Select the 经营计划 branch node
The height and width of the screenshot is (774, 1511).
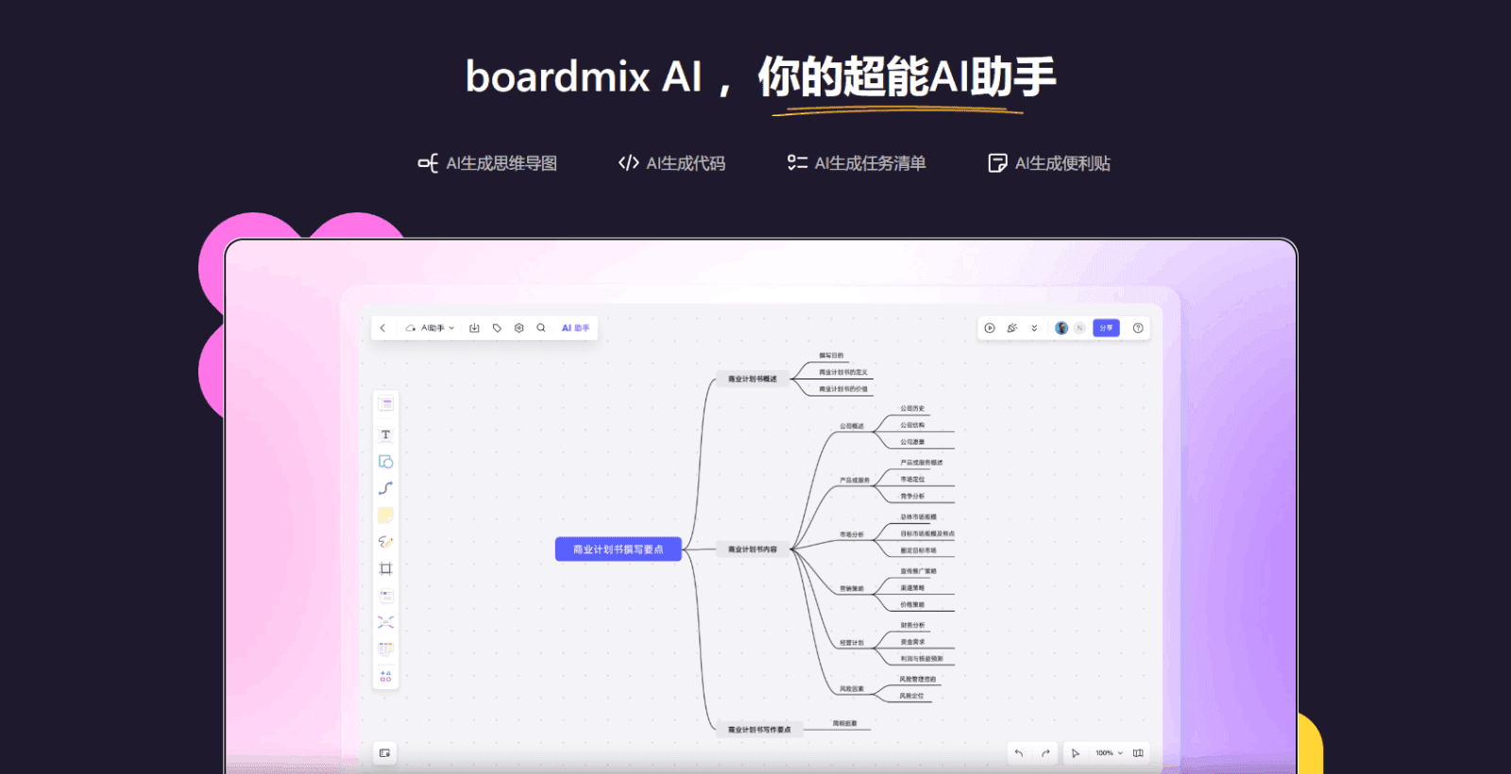852,643
